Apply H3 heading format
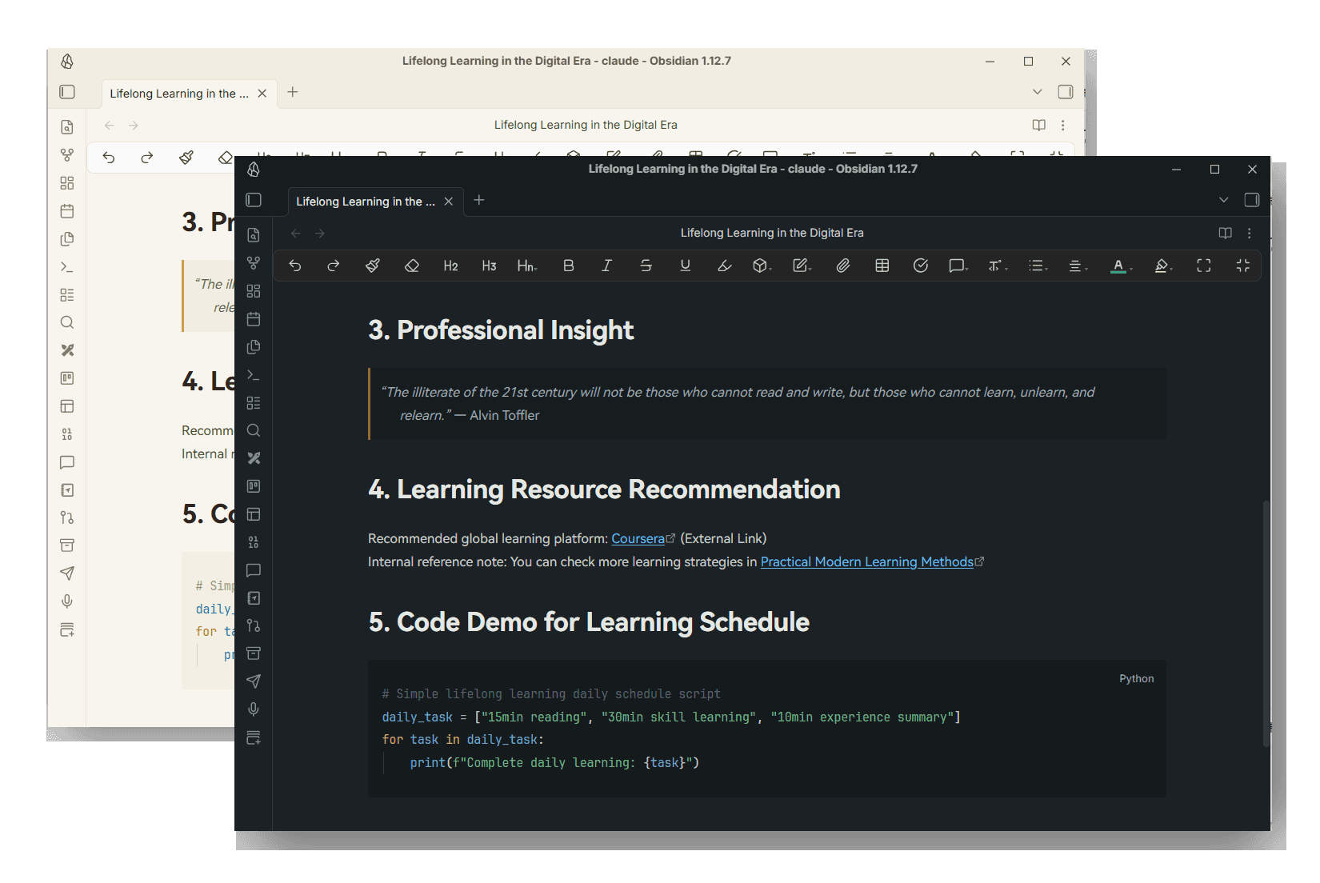This screenshot has height=883, width=1320. coord(490,266)
